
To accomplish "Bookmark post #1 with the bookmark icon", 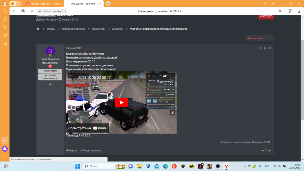I will click(265, 48).
